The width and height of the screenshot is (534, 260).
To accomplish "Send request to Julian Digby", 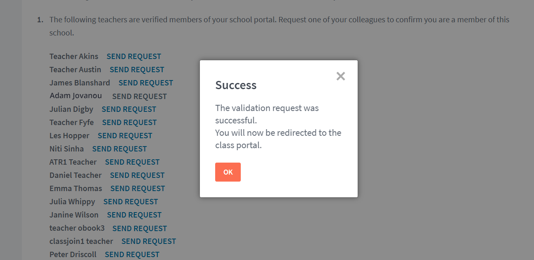I will 129,109.
